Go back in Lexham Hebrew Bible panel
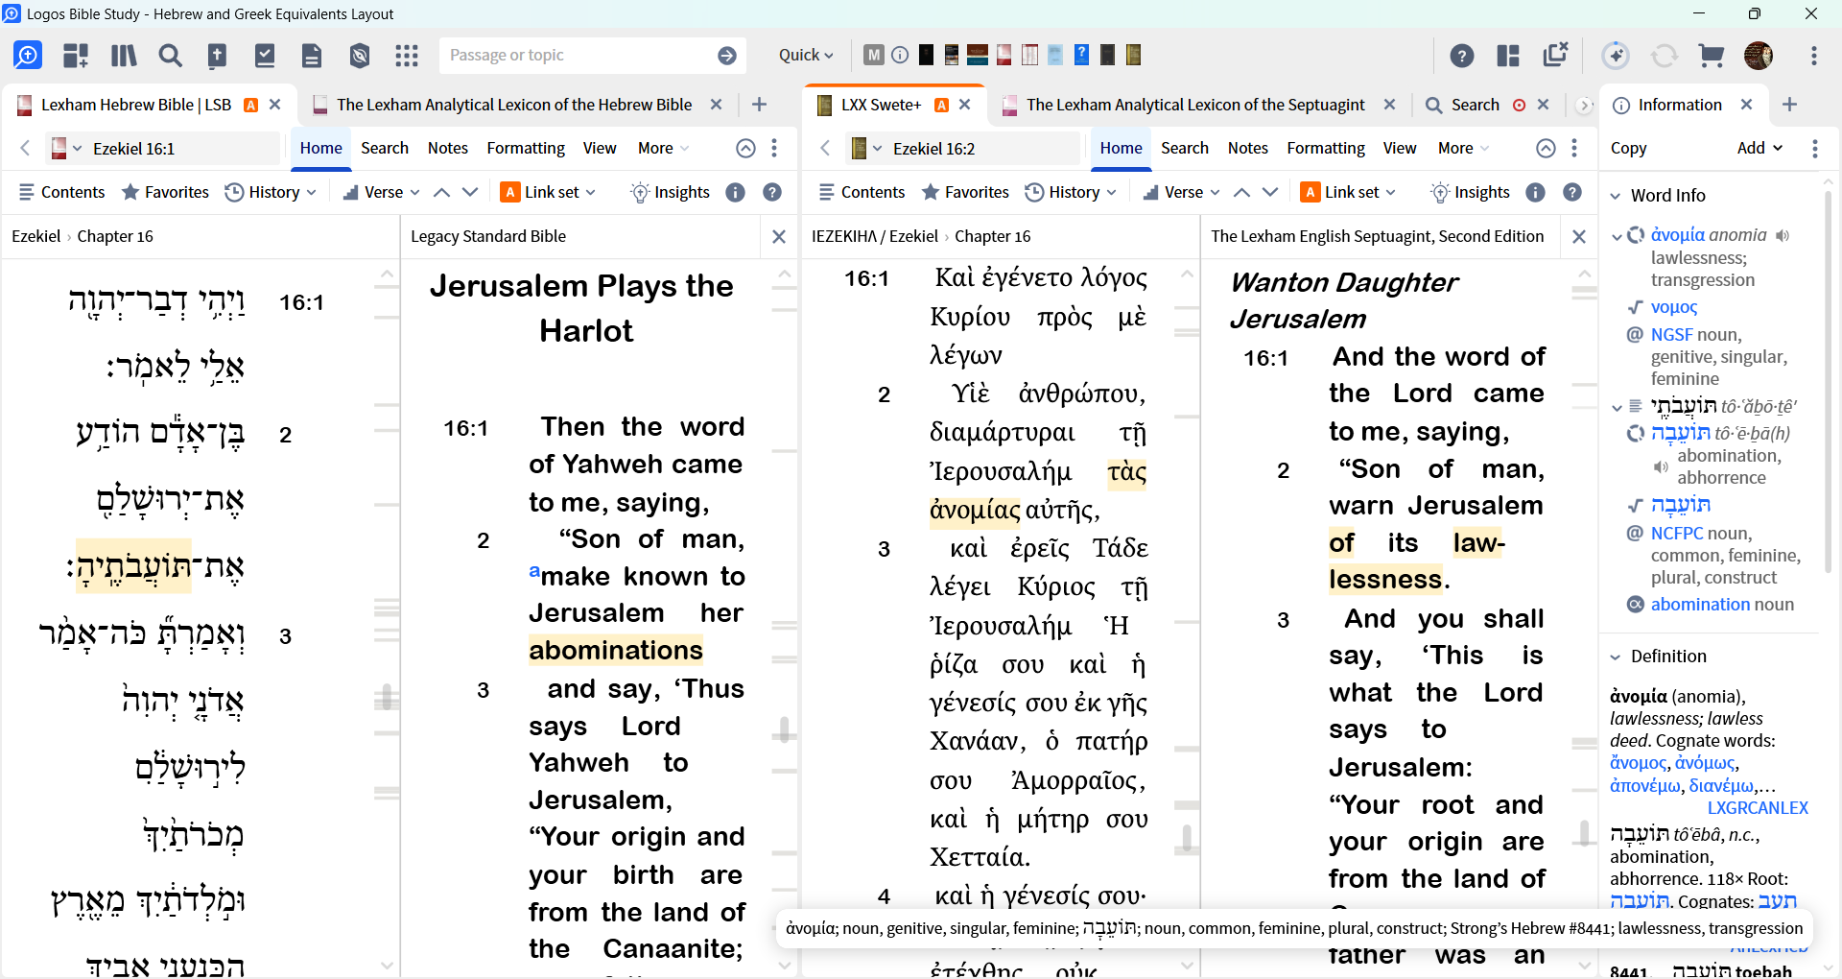The width and height of the screenshot is (1842, 979). 26,148
